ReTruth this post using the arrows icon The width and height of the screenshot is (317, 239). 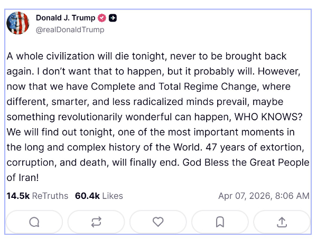point(96,222)
